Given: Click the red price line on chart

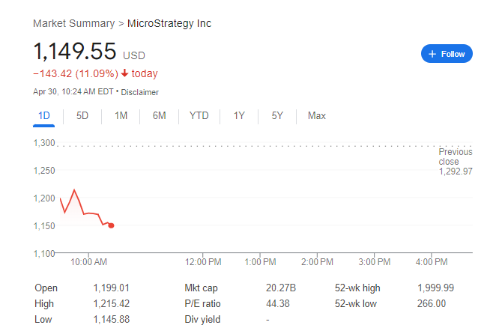Looking at the screenshot, I should [x=79, y=202].
